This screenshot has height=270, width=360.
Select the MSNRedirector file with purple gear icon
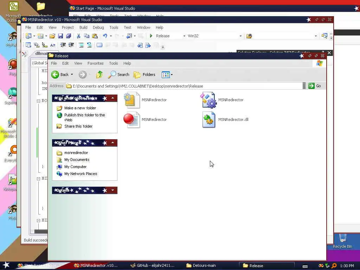(x=222, y=100)
